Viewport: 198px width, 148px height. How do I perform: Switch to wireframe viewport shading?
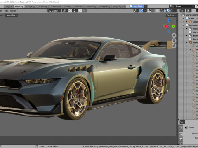pos(161,11)
